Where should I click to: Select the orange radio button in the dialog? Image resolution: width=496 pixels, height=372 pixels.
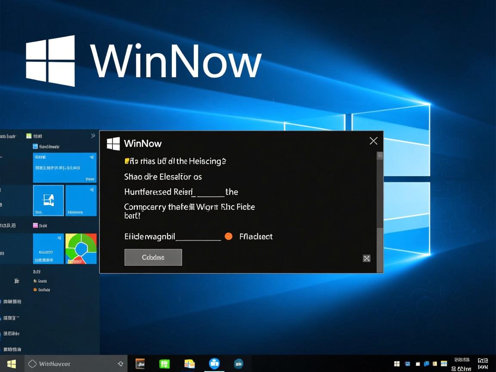coord(229,236)
